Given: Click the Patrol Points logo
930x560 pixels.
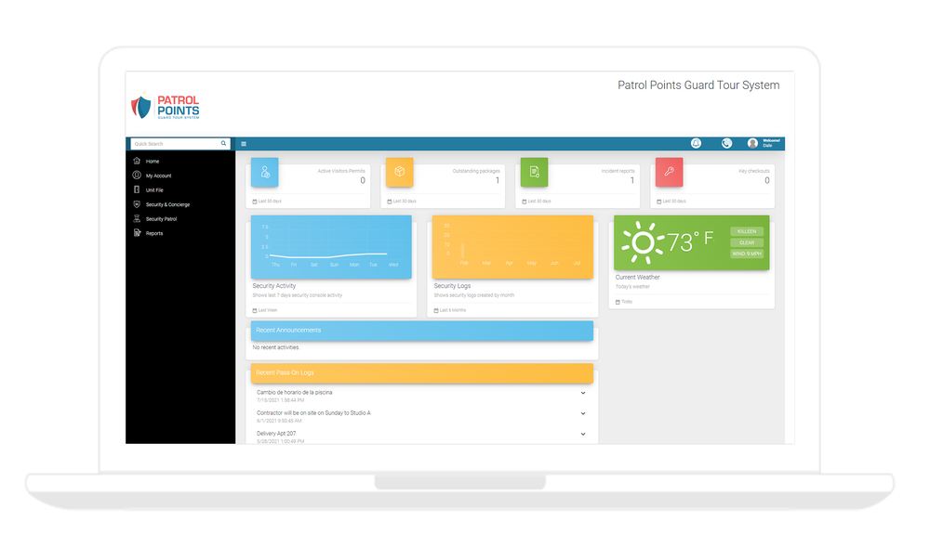Looking at the screenshot, I should (x=166, y=107).
